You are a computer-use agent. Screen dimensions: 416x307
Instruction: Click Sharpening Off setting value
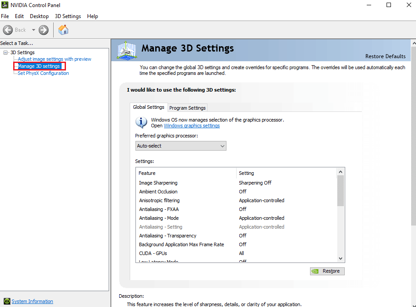click(255, 183)
